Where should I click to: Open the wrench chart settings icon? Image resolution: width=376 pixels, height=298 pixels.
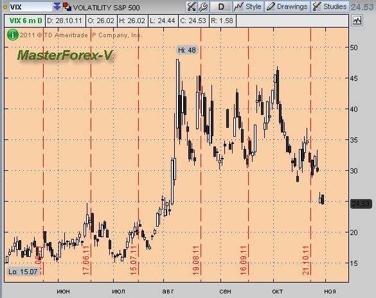203,6
